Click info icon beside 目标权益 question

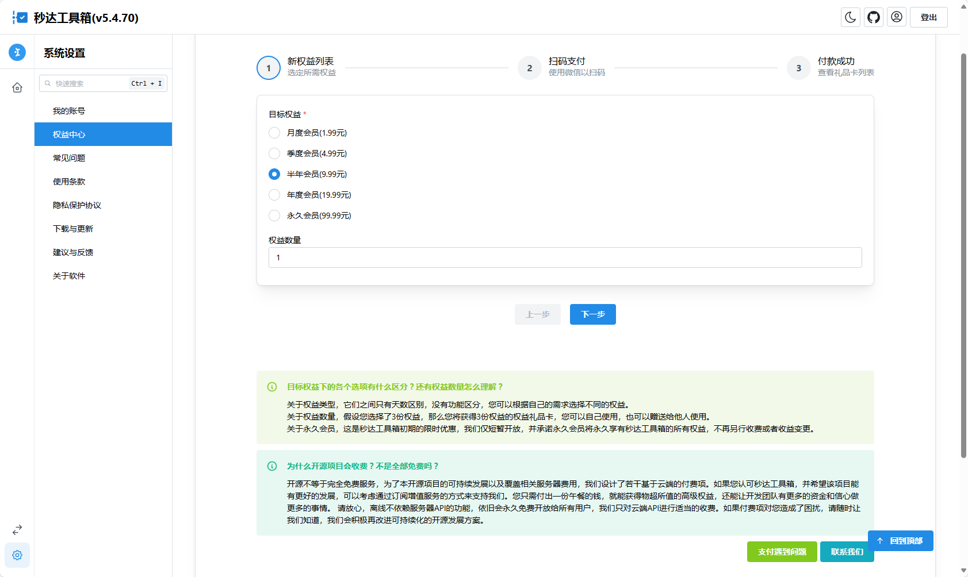pos(272,387)
